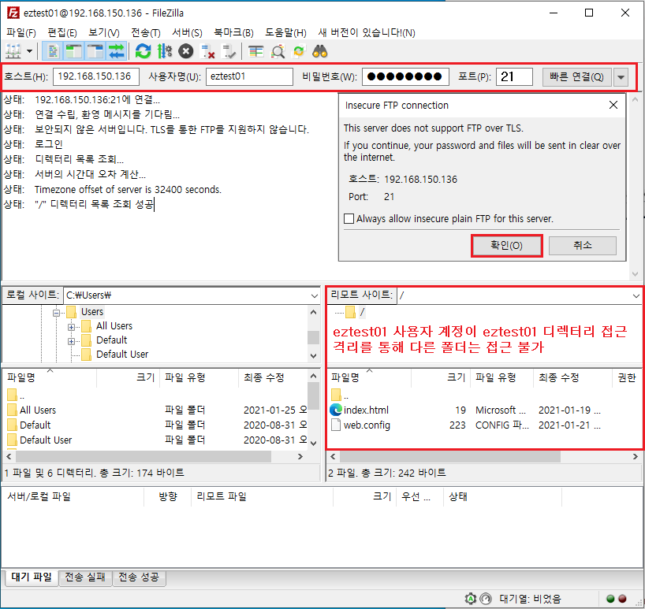645x609 pixels.
Task: Open the 편집(E) menu
Action: pos(62,32)
